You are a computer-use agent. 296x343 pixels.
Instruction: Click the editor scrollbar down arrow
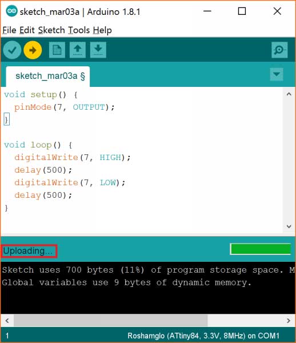pos(289,226)
